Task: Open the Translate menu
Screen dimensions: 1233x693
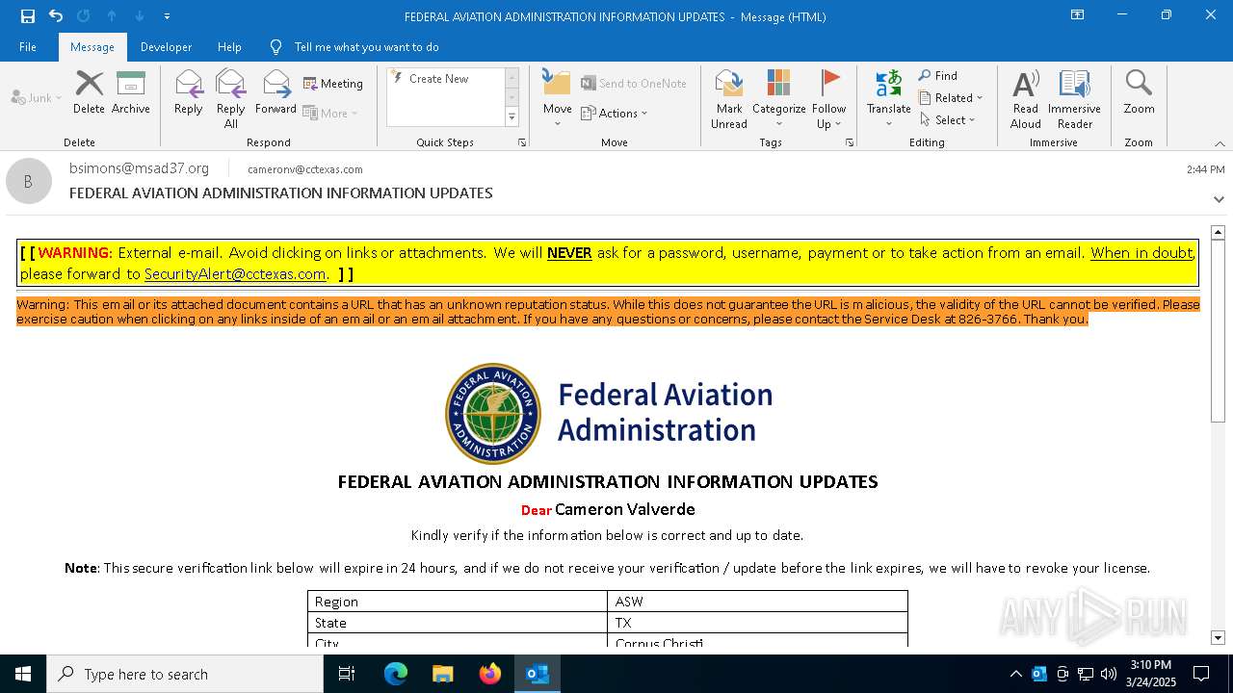Action: coord(889,99)
